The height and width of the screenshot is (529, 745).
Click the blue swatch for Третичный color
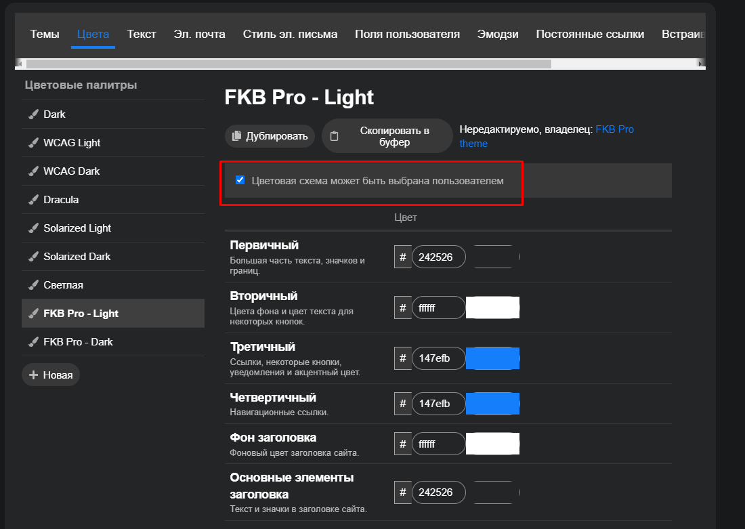point(492,358)
